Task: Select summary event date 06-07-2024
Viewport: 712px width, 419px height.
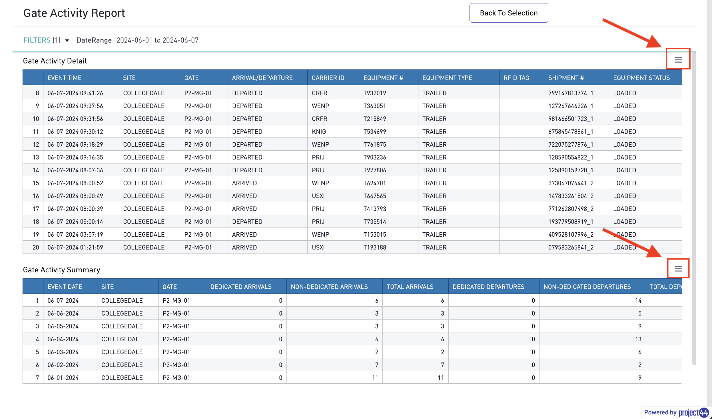Action: tap(63, 300)
